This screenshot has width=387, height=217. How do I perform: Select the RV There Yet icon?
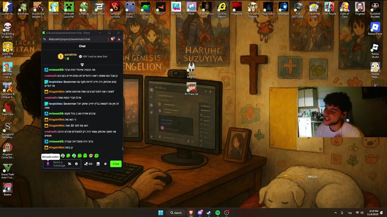[191, 89]
